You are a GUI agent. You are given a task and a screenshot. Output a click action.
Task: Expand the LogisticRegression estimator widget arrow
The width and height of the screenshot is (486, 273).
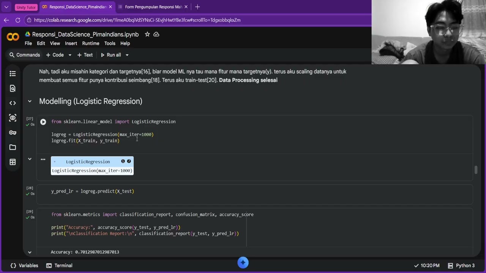(55, 162)
